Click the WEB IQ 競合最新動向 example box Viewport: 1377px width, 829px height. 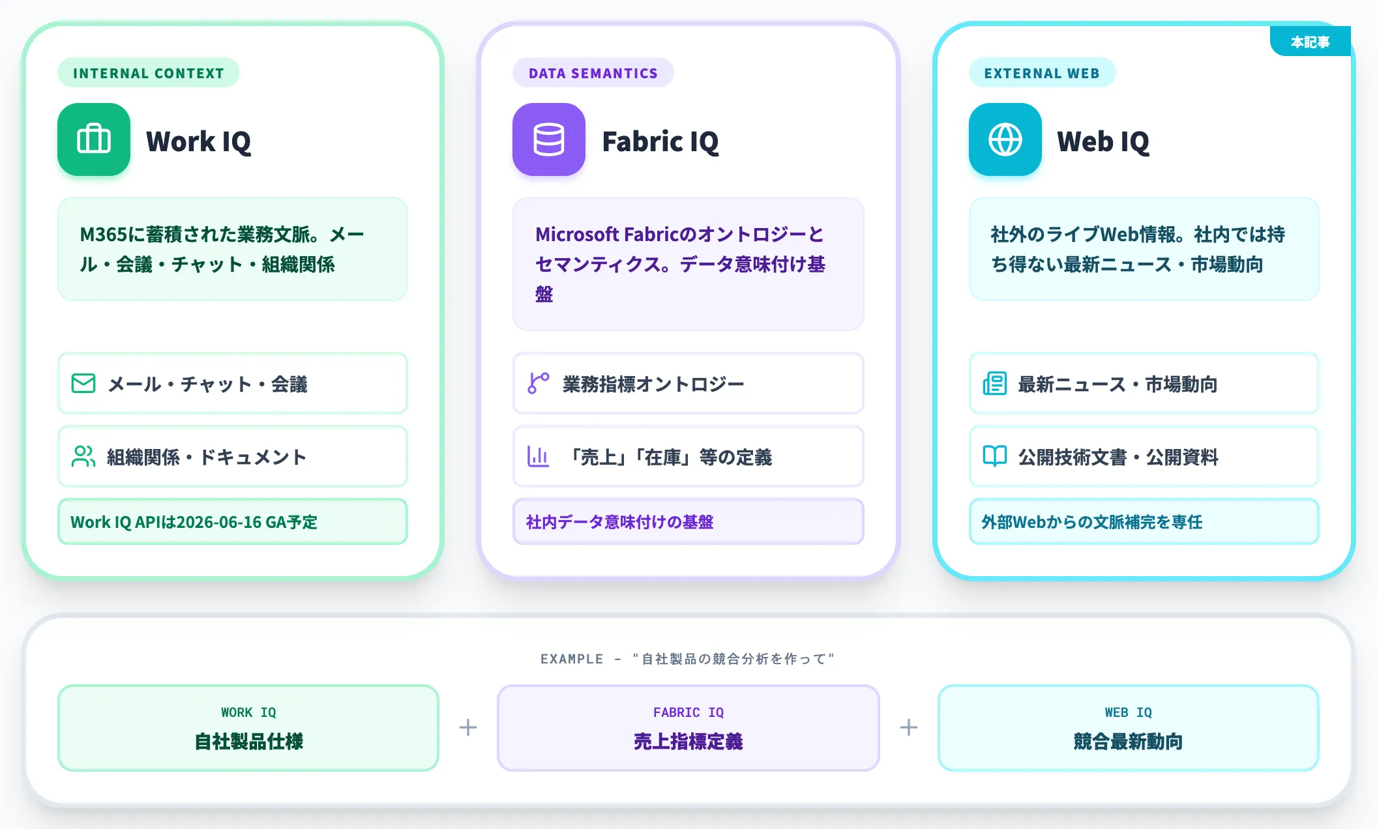[1129, 727]
